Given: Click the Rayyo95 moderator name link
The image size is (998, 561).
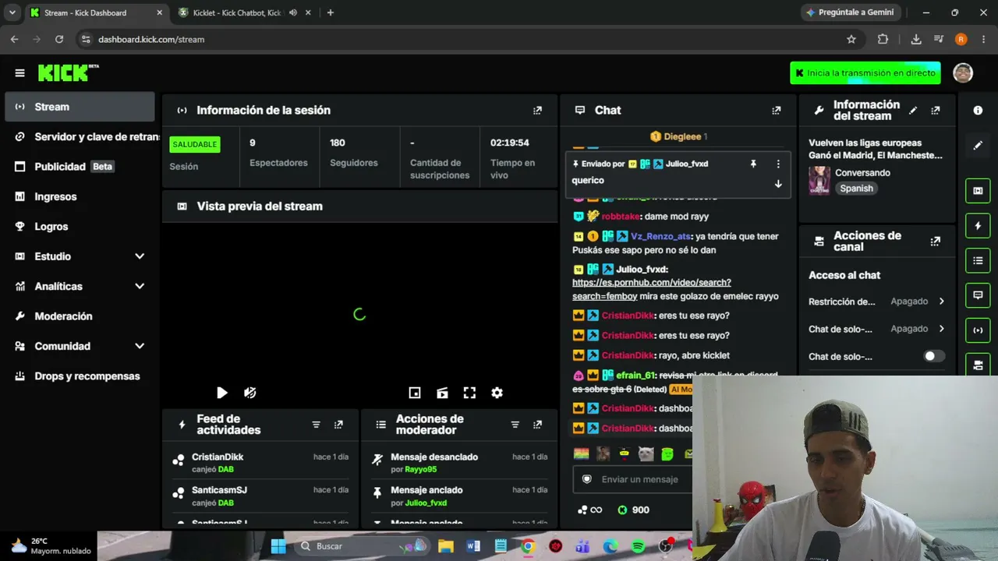Looking at the screenshot, I should tap(420, 469).
